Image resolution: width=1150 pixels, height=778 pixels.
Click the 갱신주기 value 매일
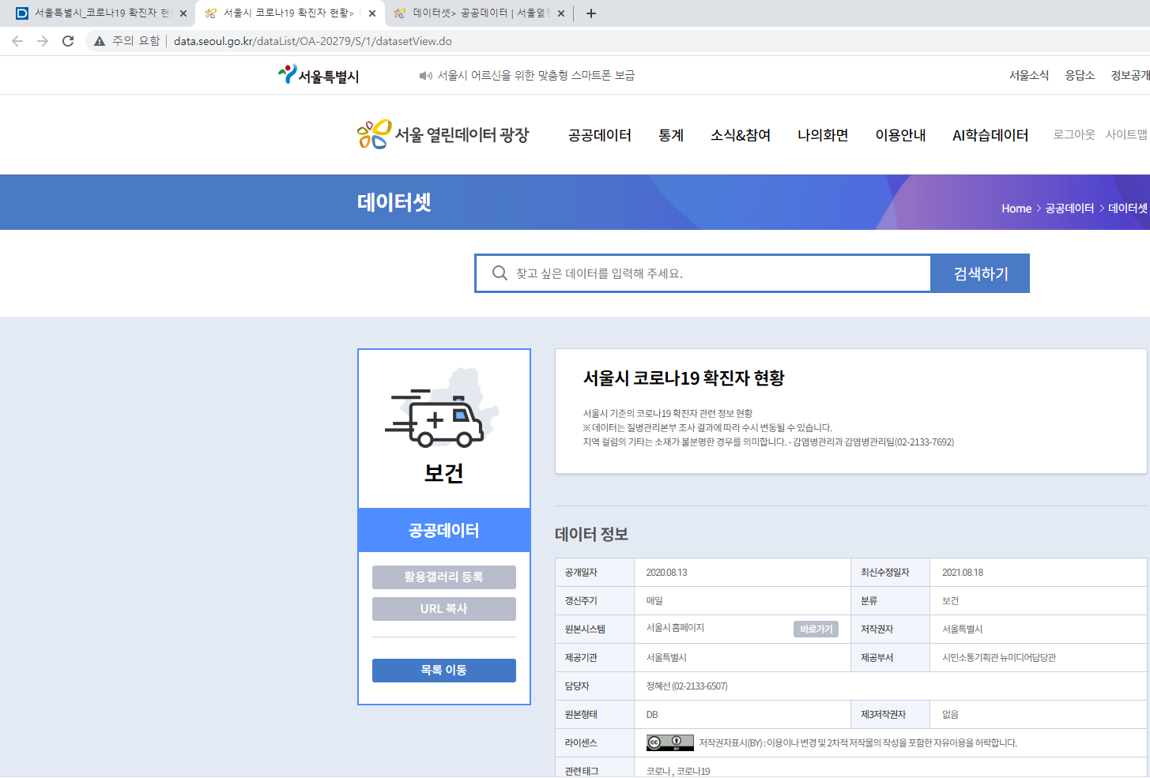click(x=654, y=601)
